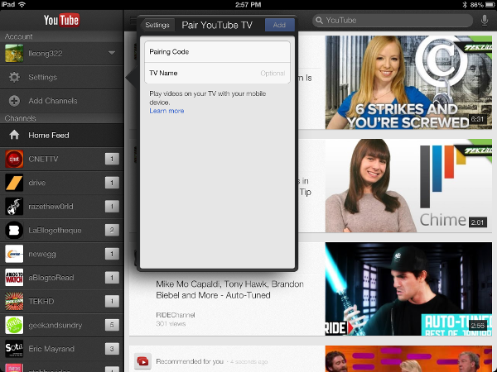Click the Add button in pairing popup
Screen dimensions: 497x372
[x=280, y=25]
